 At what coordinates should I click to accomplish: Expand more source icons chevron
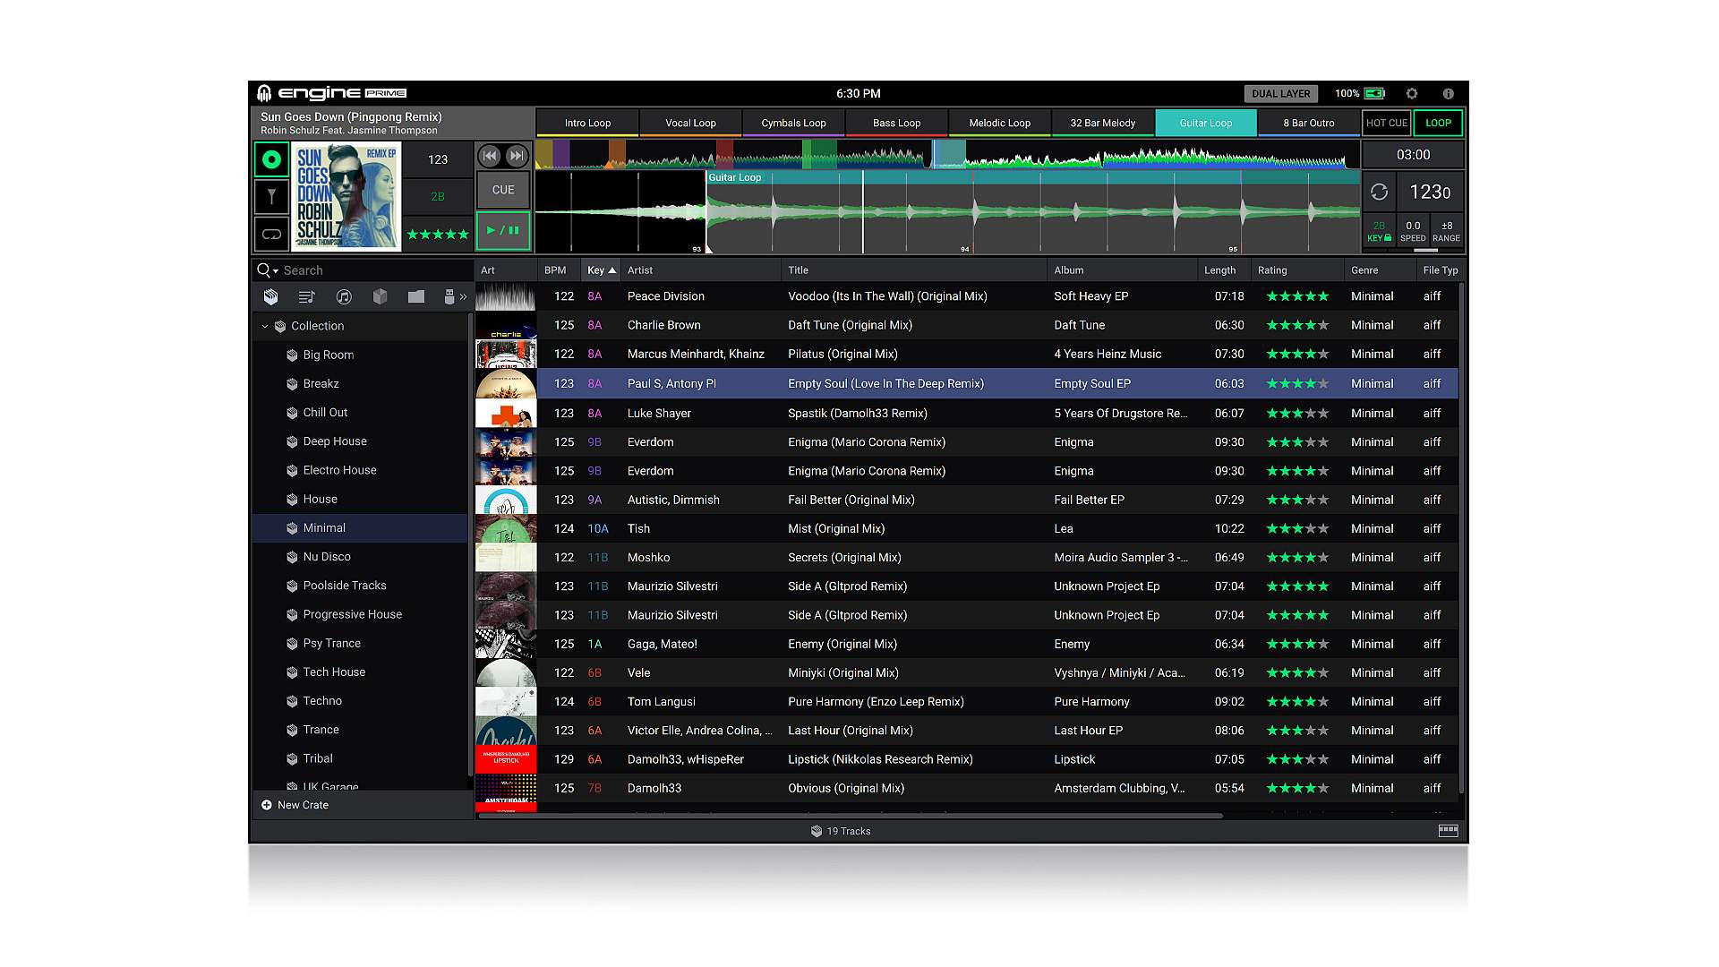click(463, 296)
